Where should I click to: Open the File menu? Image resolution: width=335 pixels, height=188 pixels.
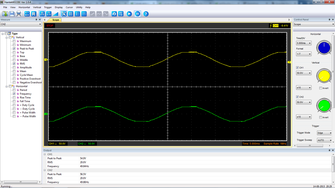5,7
